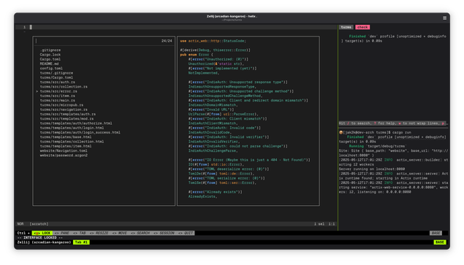Viewport: 464px width, 265px height.
Task: Click the green LOCK mode in Zellij bar
Action: pos(42,233)
